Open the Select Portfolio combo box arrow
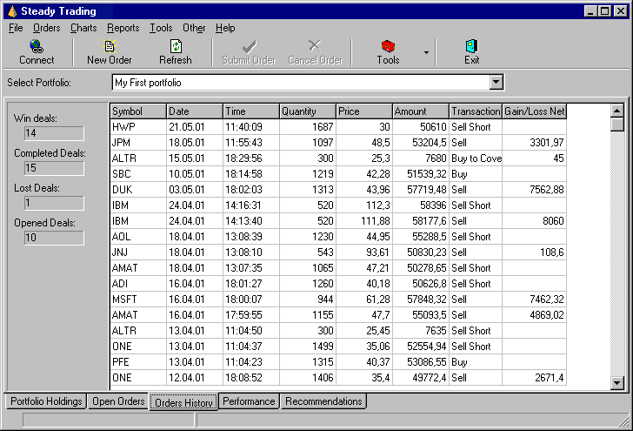This screenshot has width=633, height=431. click(x=496, y=83)
